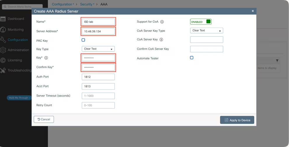Focus the Confirm Key password field
This screenshot has width=289, height=147.
(98, 68)
